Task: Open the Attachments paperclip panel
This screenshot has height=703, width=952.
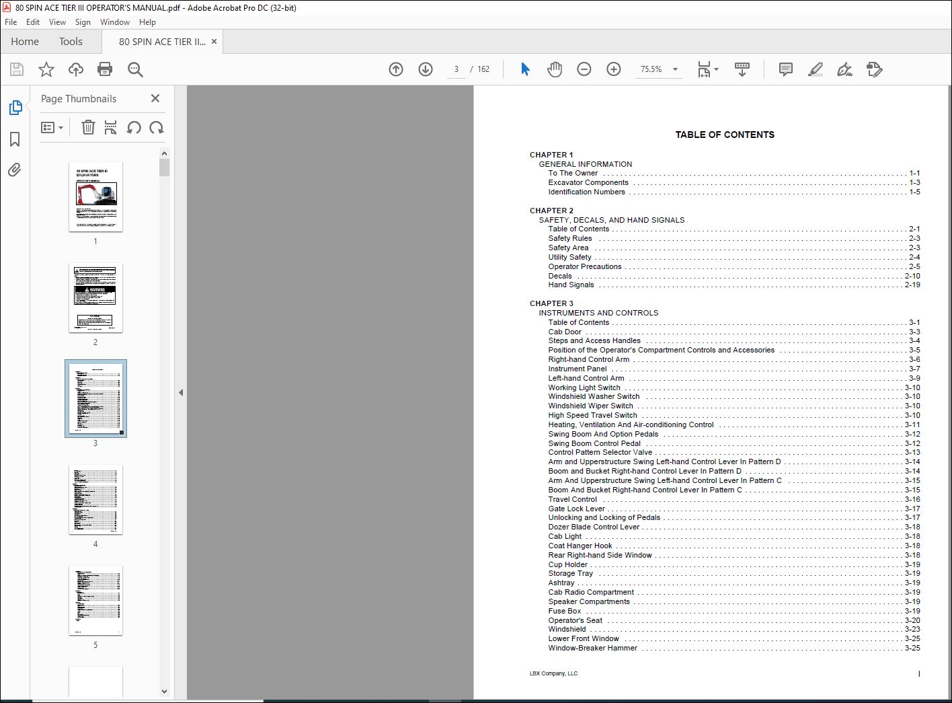Action: click(15, 170)
